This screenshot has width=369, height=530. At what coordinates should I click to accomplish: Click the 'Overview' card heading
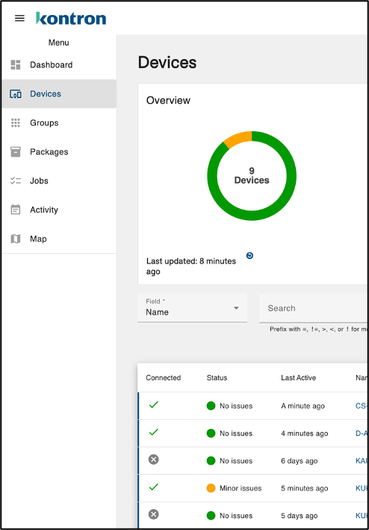tap(168, 100)
